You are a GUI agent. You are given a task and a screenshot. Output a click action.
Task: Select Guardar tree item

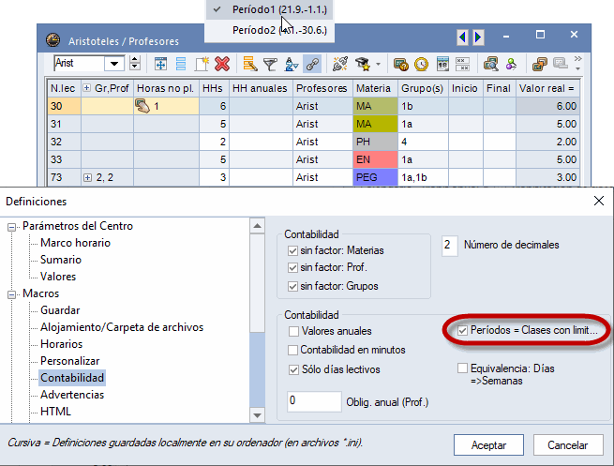tap(60, 310)
